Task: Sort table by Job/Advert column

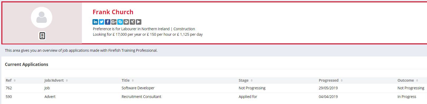Action: tap(56, 80)
